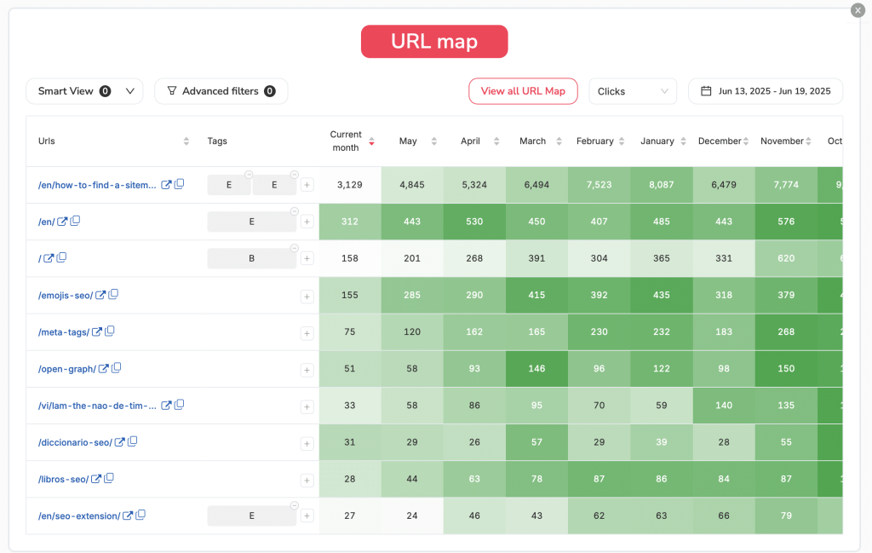
Task: Add a tag to /libros-seo/ row
Action: pos(307,480)
